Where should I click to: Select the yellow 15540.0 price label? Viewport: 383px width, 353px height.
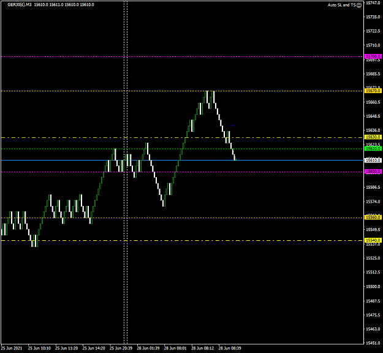point(373,240)
